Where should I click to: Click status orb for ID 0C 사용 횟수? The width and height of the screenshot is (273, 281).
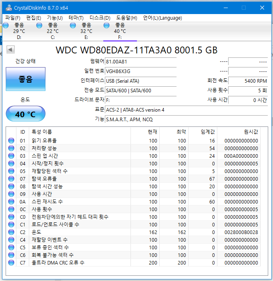click(11, 209)
